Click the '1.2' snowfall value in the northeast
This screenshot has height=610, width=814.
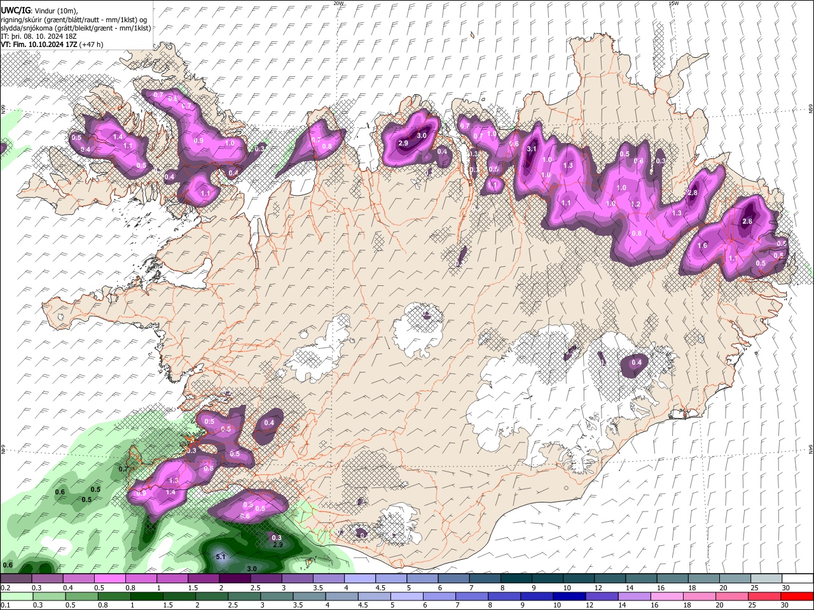click(635, 205)
